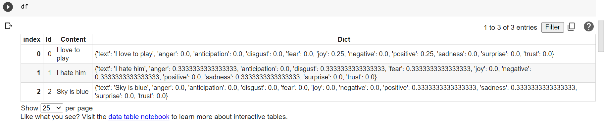Sort by the index column header
Screen dimensions: 604x122
32,39
